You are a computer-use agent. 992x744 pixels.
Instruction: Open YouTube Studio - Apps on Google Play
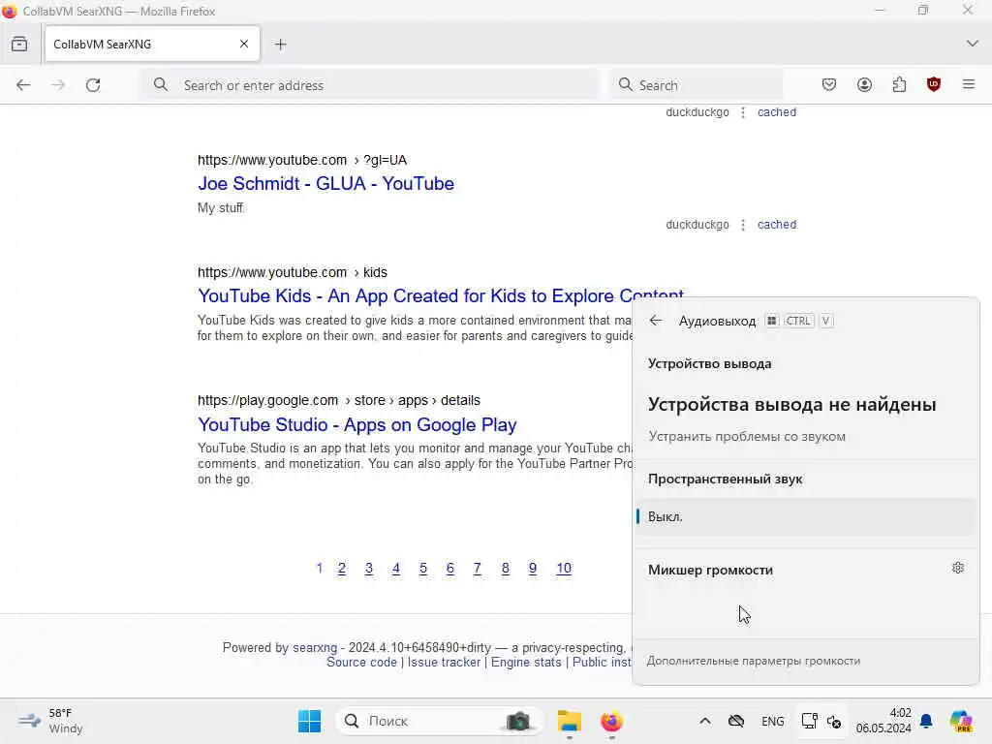pyautogui.click(x=356, y=424)
